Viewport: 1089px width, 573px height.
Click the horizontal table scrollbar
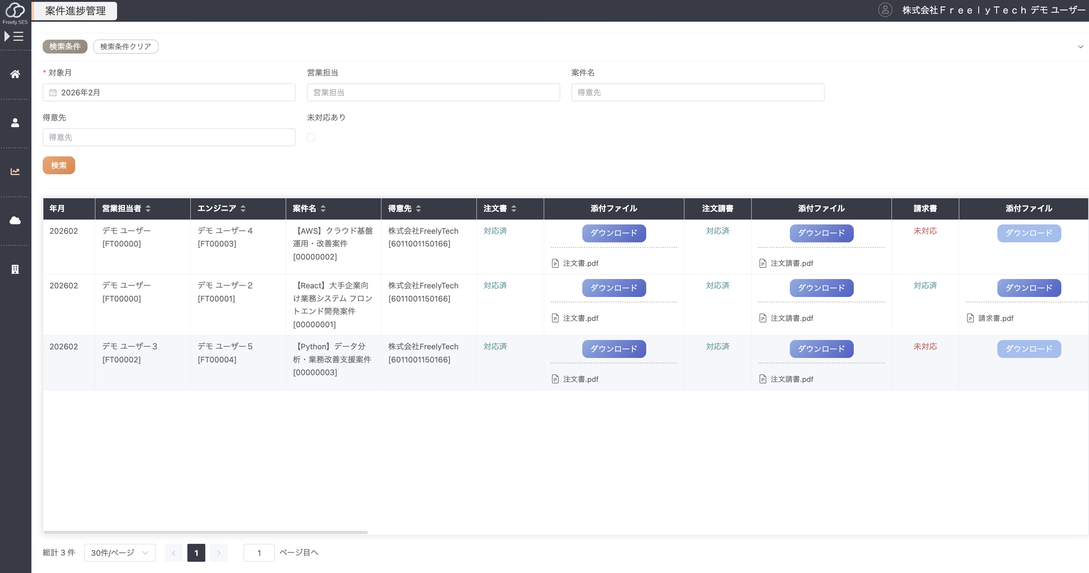pyautogui.click(x=205, y=532)
